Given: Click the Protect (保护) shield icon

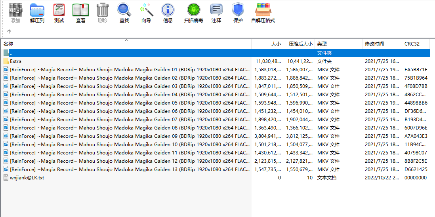Looking at the screenshot, I should coord(238,13).
